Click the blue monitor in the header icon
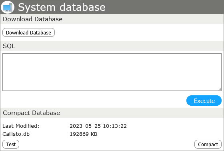Image resolution: width=224 pixels, height=151 pixels. coord(6,8)
